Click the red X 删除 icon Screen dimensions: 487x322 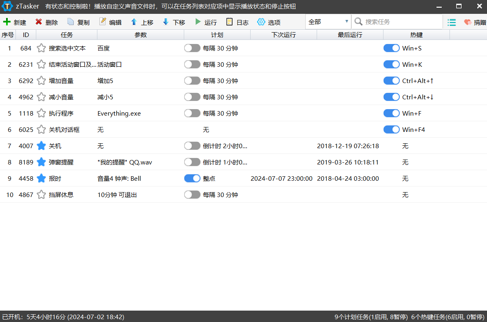39,22
